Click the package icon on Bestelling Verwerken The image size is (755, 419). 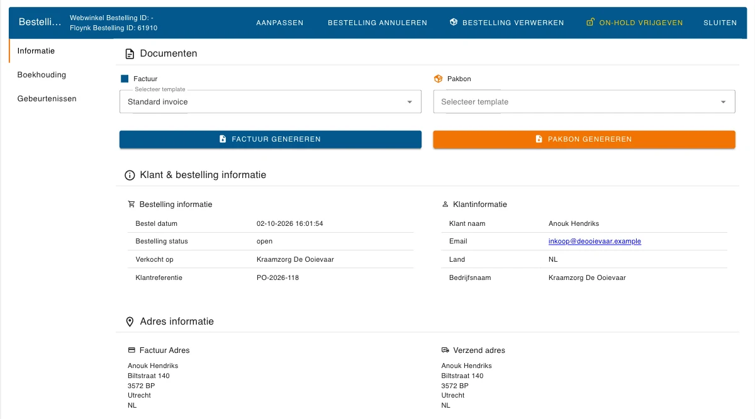pyautogui.click(x=454, y=22)
